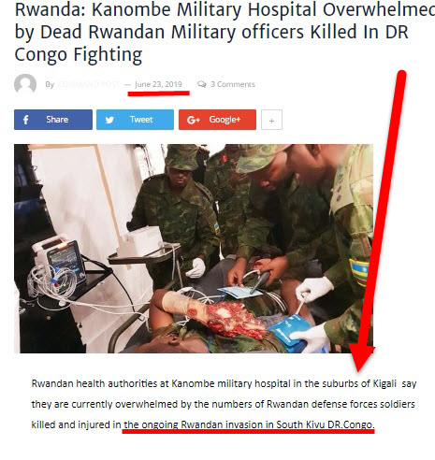The image size is (435, 460).
Task: Open more sharing options plus icon
Action: point(271,120)
